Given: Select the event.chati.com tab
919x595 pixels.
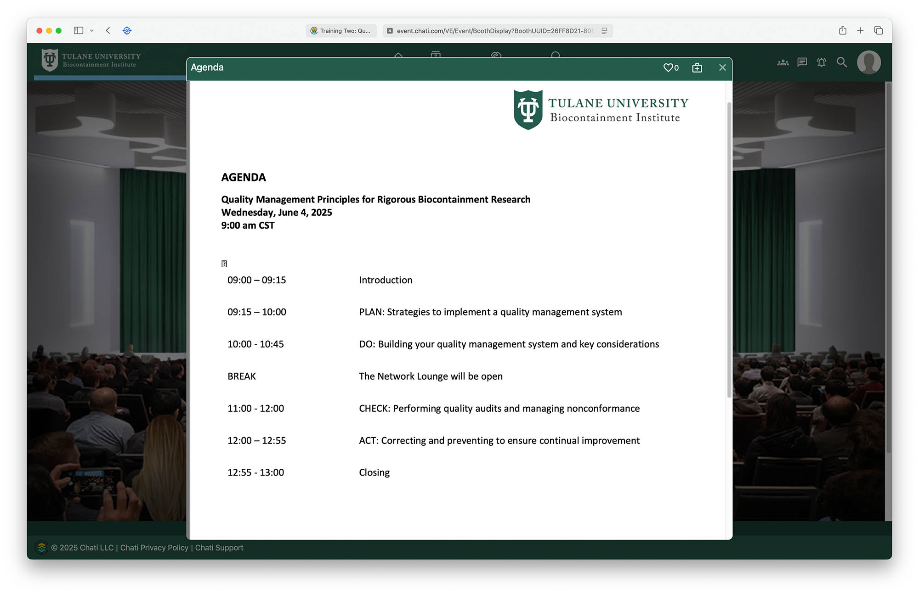Looking at the screenshot, I should 494,31.
